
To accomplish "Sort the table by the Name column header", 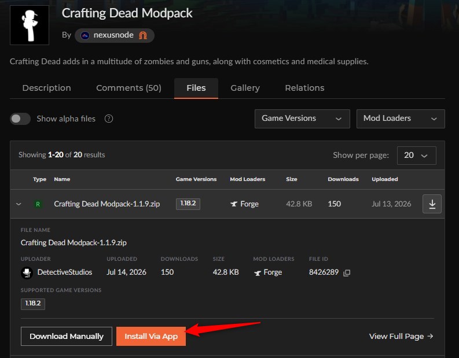I will click(62, 179).
